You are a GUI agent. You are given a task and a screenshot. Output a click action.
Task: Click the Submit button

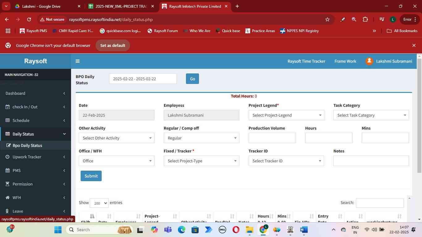click(91, 176)
